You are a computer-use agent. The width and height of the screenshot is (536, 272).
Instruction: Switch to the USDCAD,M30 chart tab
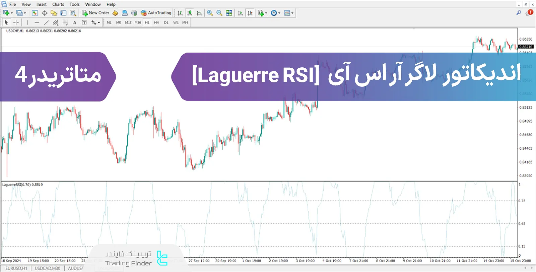pos(48,268)
